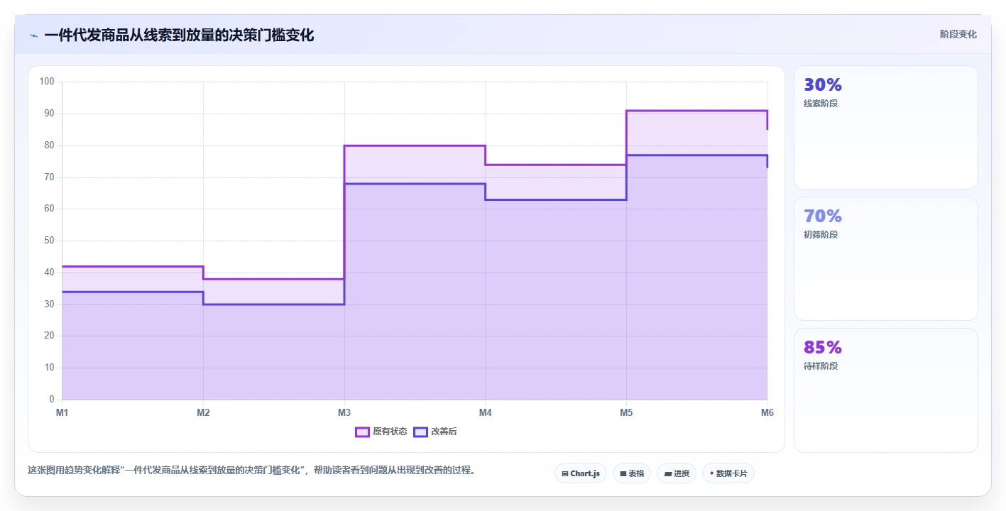Click the 50 y-axis label
Screen dimensions: 1006x511
point(49,241)
